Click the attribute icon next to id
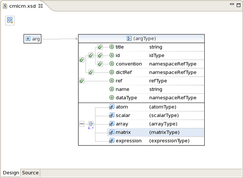Screen dimensions: 243x178 click(112, 55)
